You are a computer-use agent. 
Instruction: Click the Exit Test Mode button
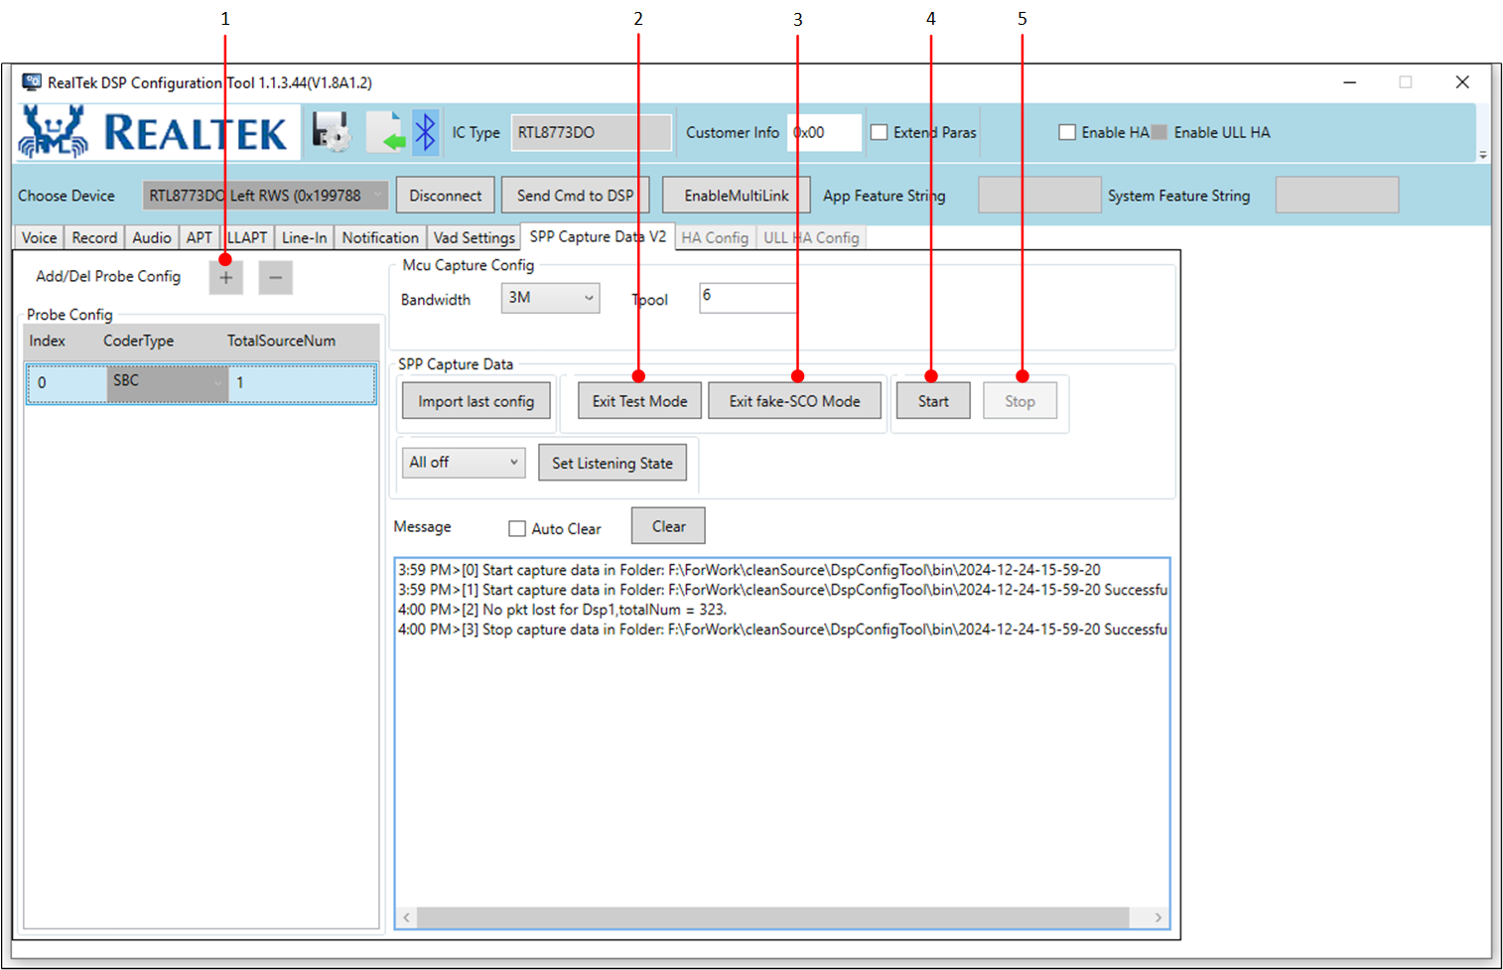pyautogui.click(x=639, y=401)
